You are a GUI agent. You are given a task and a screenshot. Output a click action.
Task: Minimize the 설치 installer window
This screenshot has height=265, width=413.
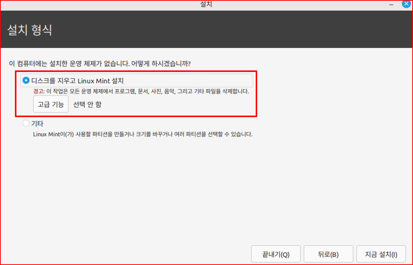391,5
